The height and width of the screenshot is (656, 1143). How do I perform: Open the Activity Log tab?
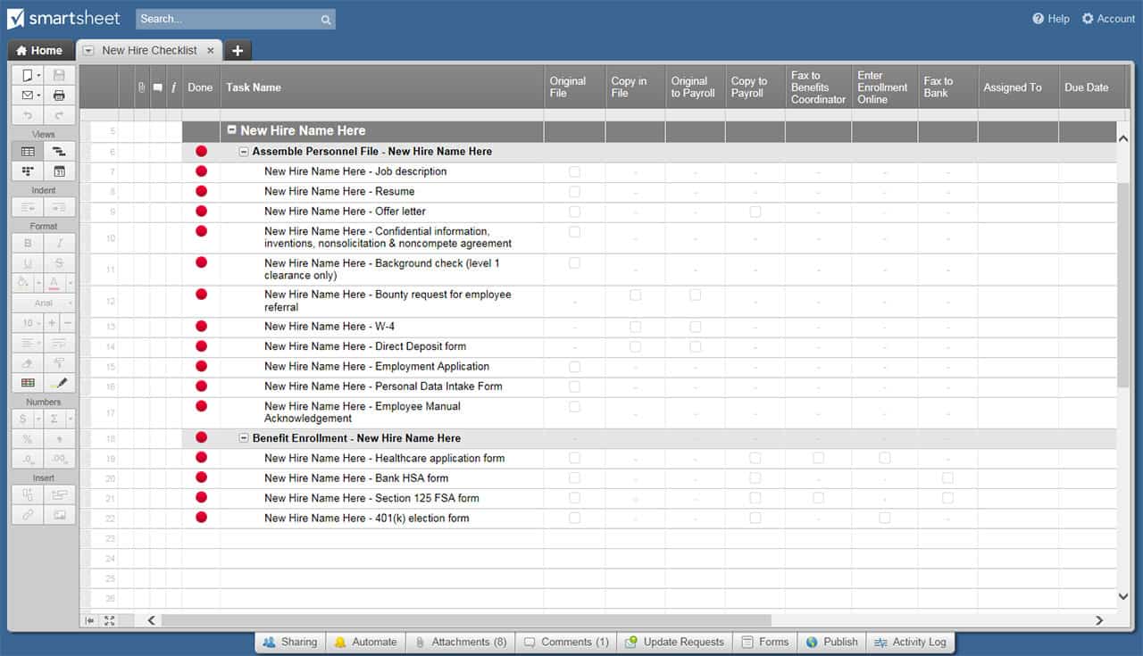coord(910,642)
